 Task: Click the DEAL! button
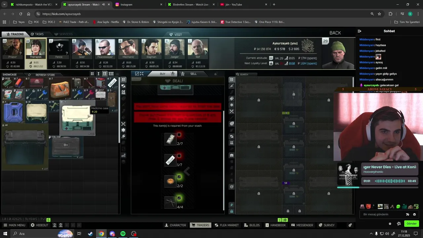177,81
